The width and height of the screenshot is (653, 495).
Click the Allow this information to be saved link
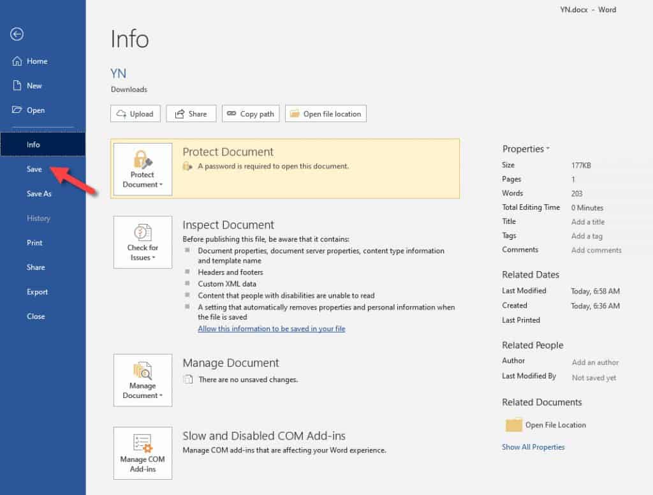271,329
